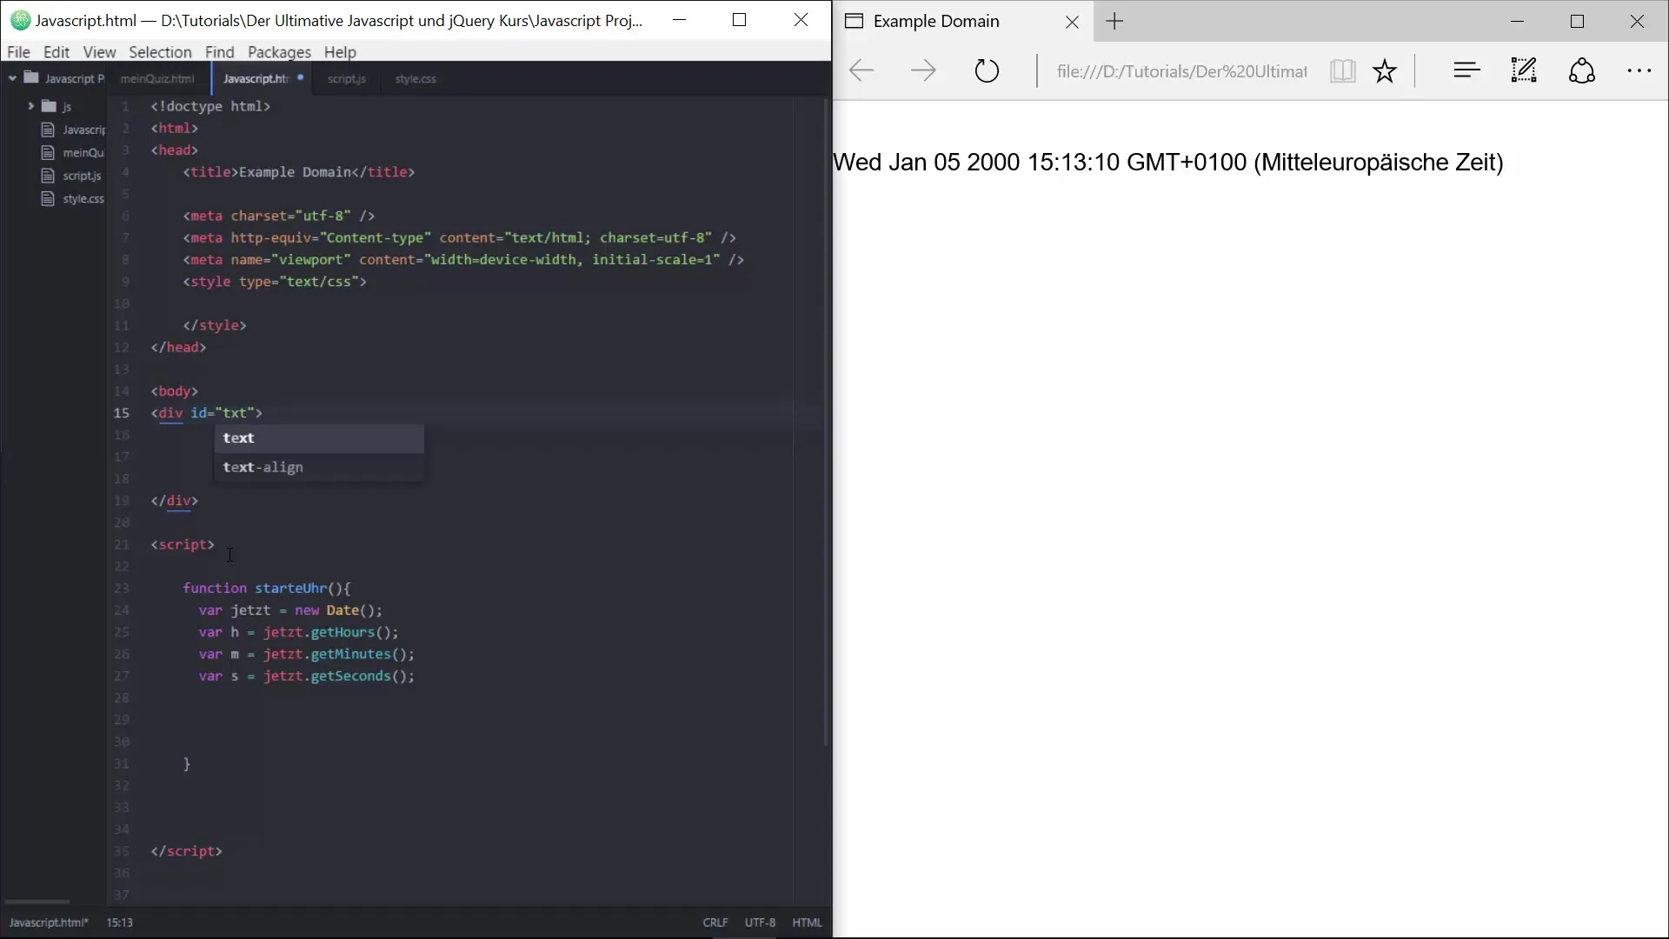
Task: Click line number 23 in gutter
Action: pos(122,589)
